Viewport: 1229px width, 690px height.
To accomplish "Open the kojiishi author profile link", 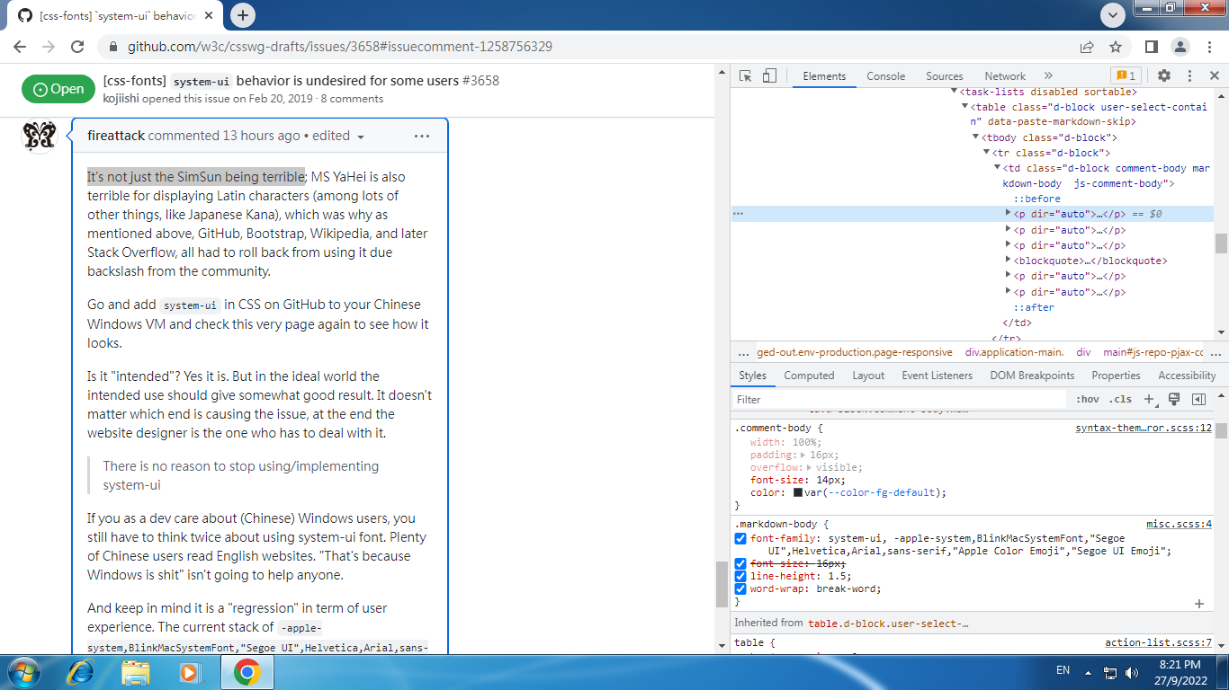I will (121, 99).
